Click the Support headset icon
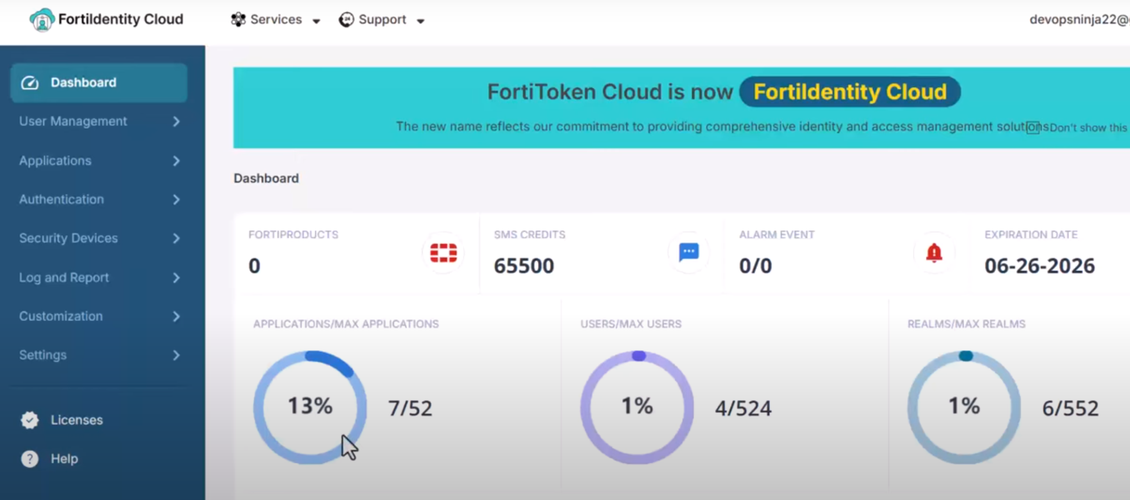1130x500 pixels. (346, 20)
